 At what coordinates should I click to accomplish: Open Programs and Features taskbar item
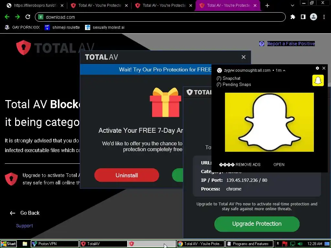[x=249, y=244]
